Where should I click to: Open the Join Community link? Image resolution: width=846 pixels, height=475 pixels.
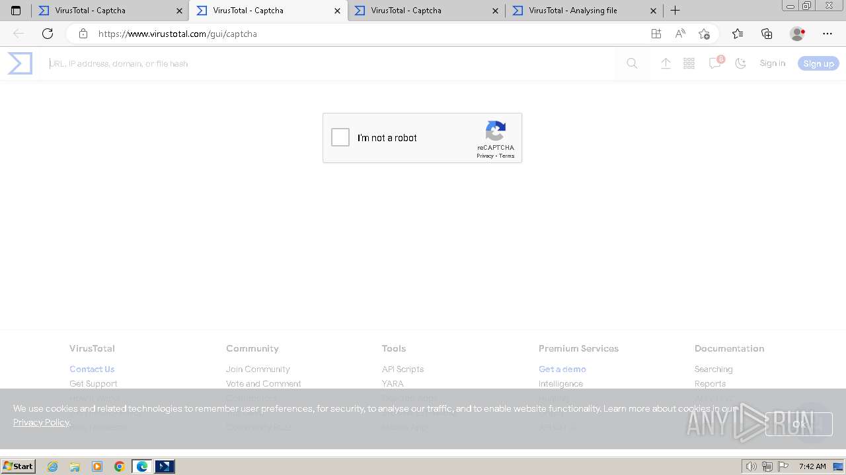tap(258, 369)
